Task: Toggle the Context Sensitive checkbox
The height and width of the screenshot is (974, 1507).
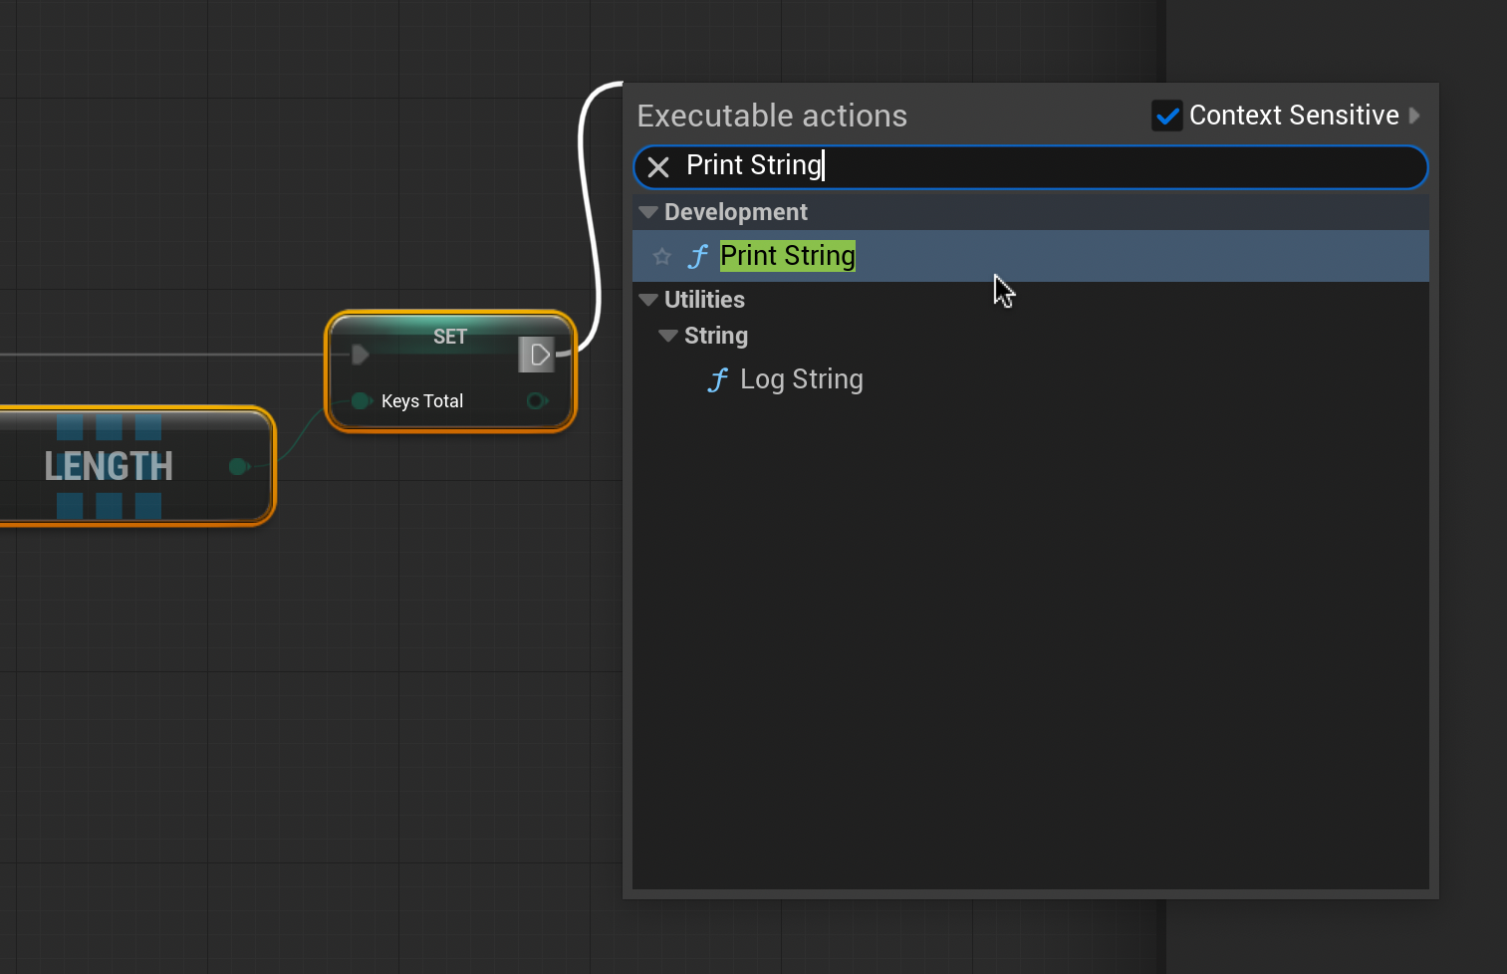Action: pyautogui.click(x=1166, y=116)
